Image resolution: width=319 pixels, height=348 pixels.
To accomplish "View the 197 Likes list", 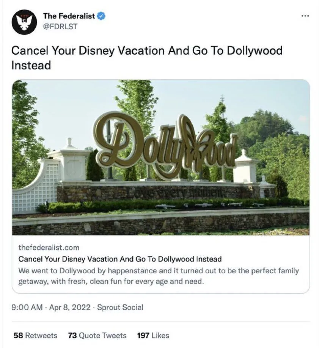I will [153, 335].
